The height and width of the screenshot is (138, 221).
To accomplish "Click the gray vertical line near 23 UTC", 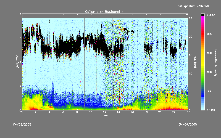I will click(182, 64).
